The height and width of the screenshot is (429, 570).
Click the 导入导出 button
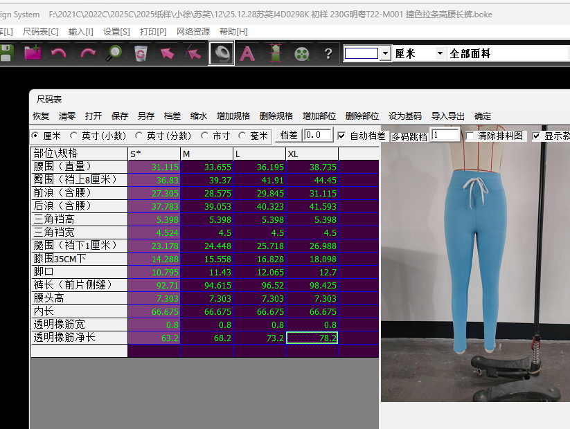point(448,116)
